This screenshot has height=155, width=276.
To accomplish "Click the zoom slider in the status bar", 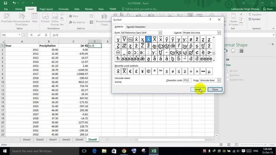I will [x=254, y=145].
